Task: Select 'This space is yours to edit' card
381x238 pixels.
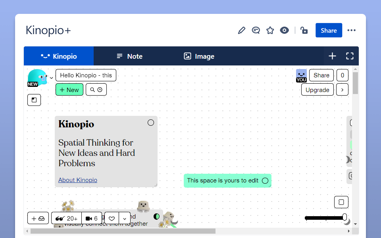Action: 227,180
